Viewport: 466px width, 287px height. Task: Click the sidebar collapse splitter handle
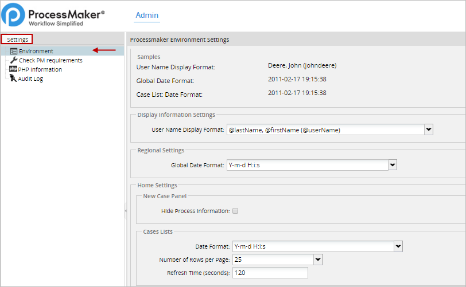(125, 211)
